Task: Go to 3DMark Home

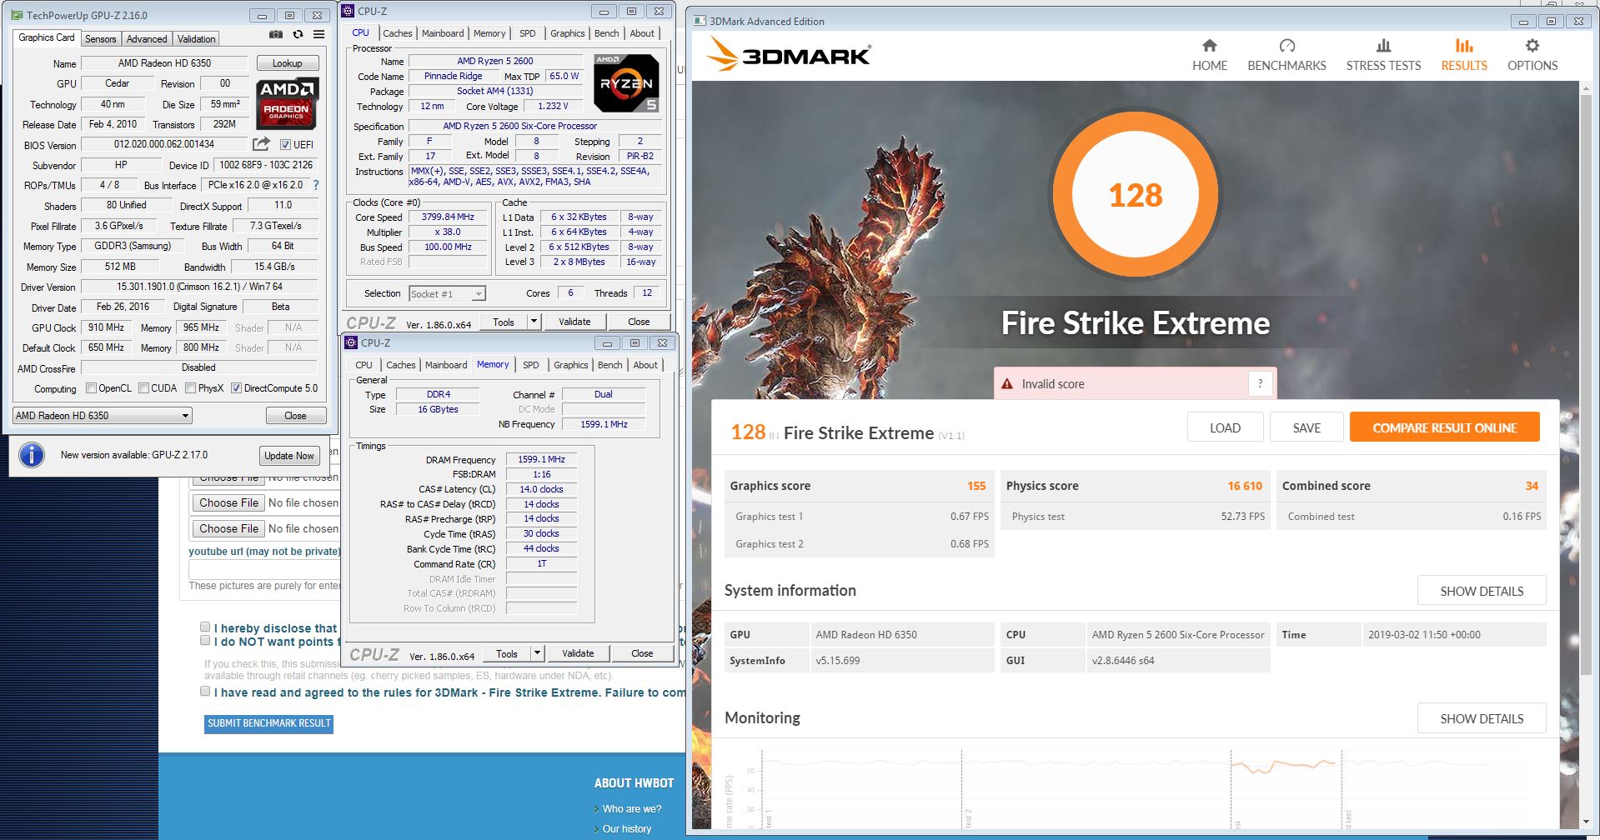Action: [1210, 55]
